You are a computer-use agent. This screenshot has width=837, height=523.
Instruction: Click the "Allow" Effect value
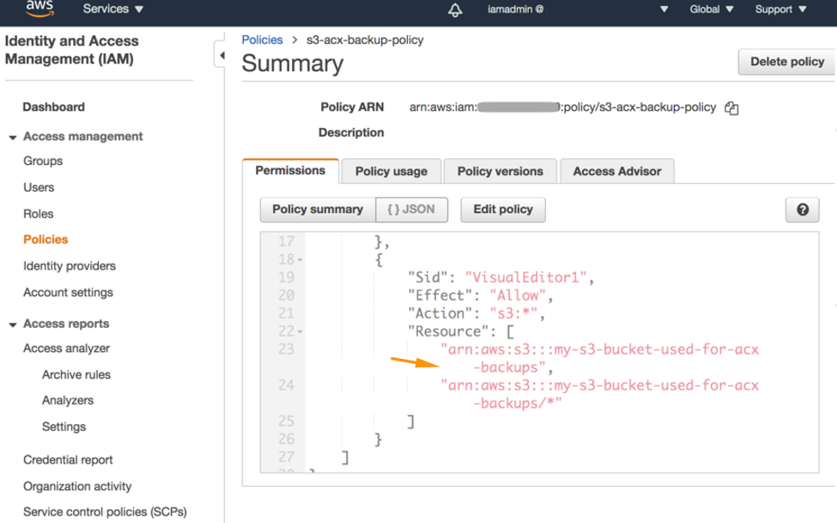tap(518, 295)
